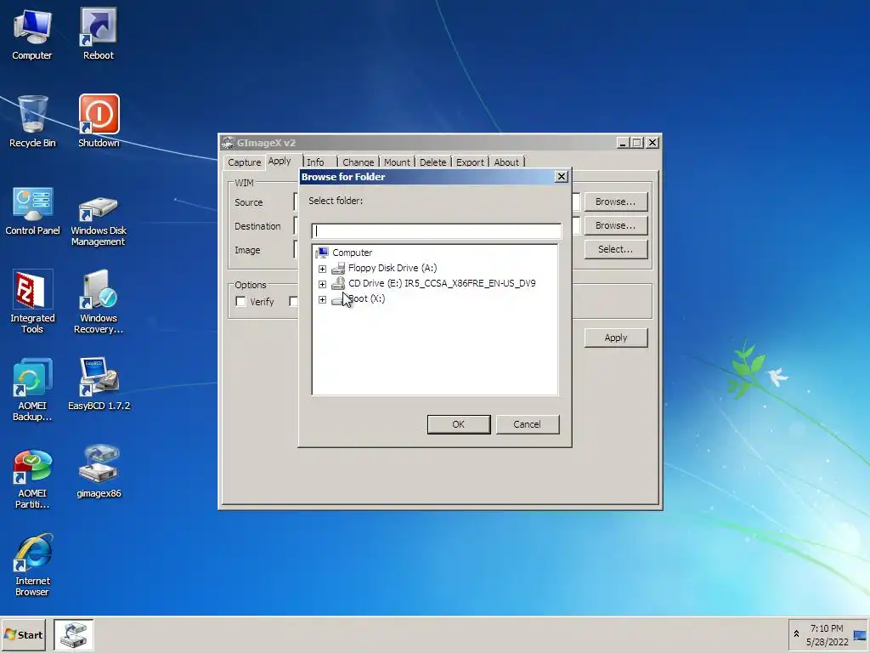Image resolution: width=870 pixels, height=653 pixels.
Task: Close the Browse for Folder dialog
Action: (x=561, y=177)
